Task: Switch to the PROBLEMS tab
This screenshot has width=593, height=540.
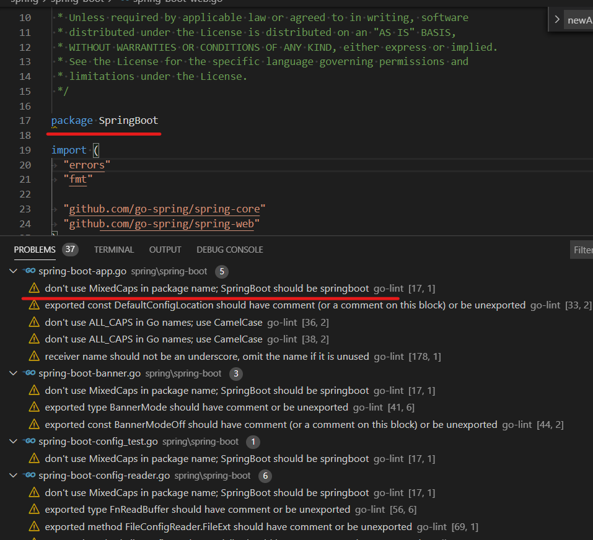Action: click(35, 250)
